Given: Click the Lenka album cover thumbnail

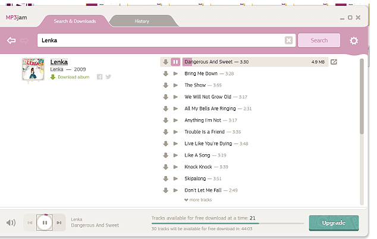Looking at the screenshot, I should pyautogui.click(x=33, y=69).
